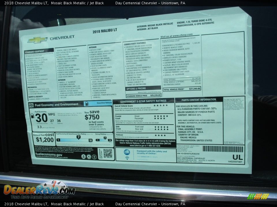The height and width of the screenshot is (207, 277).
Task: Click the Overall Vehicle Score star rating
Action: click(161, 106)
